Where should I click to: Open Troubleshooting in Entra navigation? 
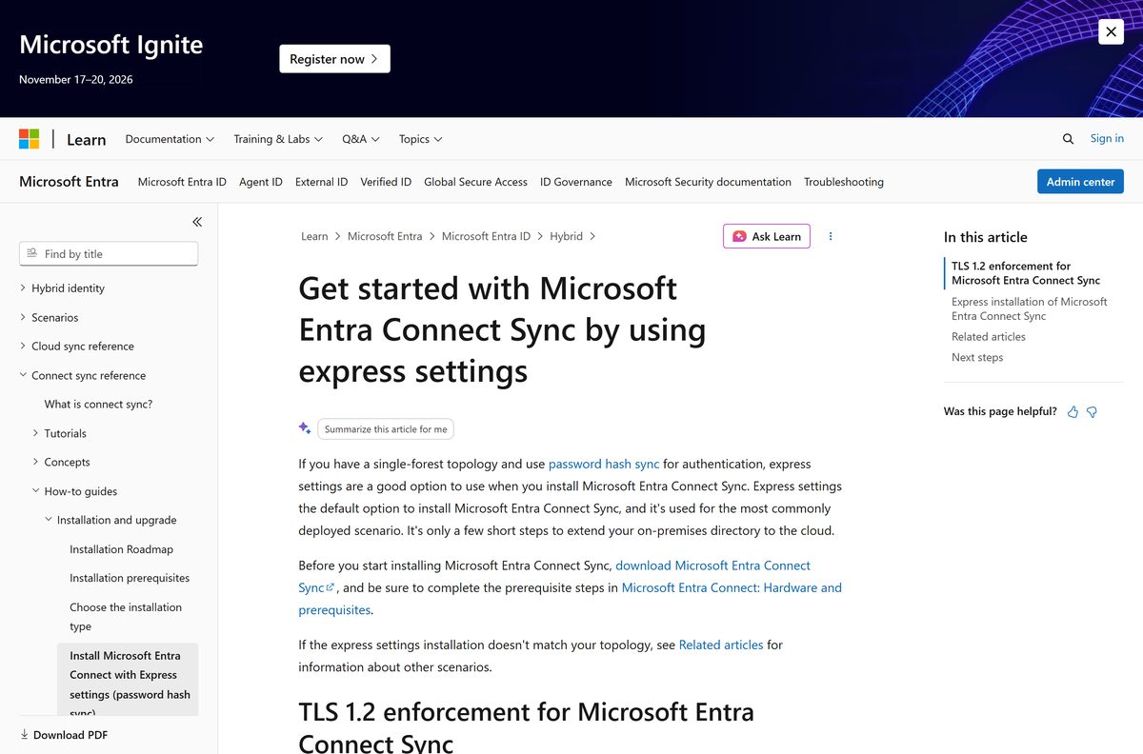[x=844, y=182]
